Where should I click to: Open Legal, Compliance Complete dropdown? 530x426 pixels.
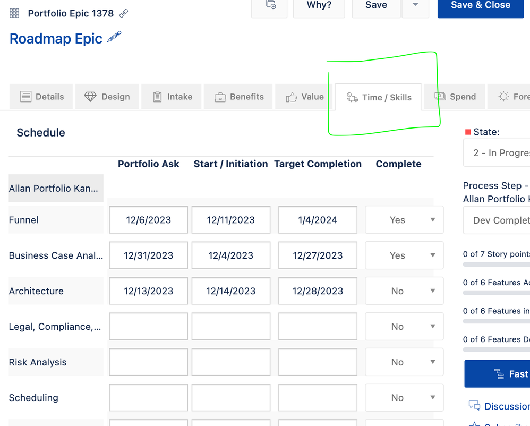(x=404, y=326)
